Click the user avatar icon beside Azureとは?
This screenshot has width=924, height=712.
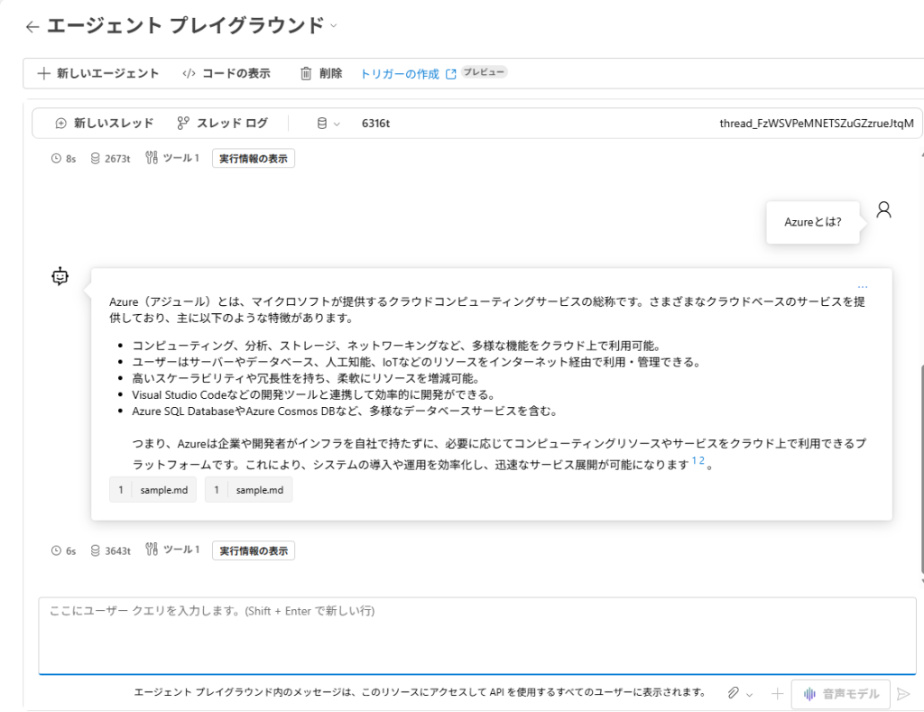pyautogui.click(x=883, y=209)
